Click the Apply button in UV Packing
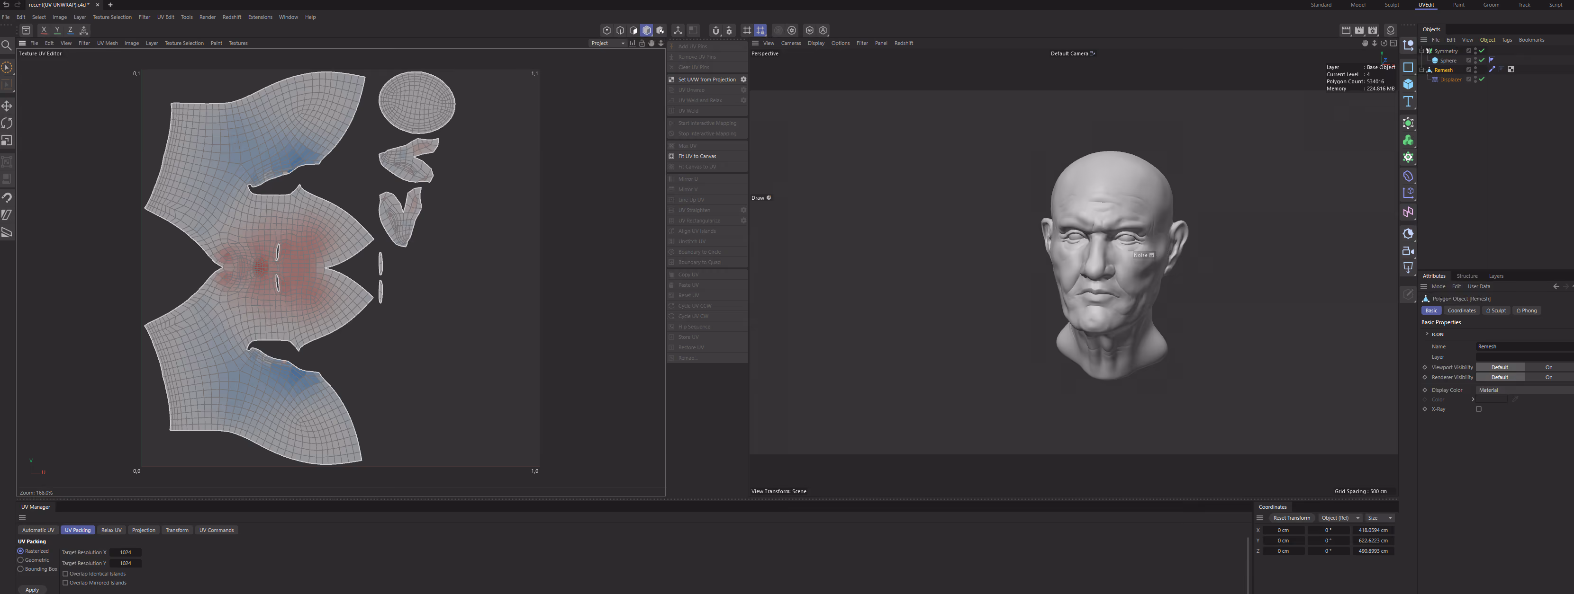This screenshot has height=594, width=1574. click(32, 590)
